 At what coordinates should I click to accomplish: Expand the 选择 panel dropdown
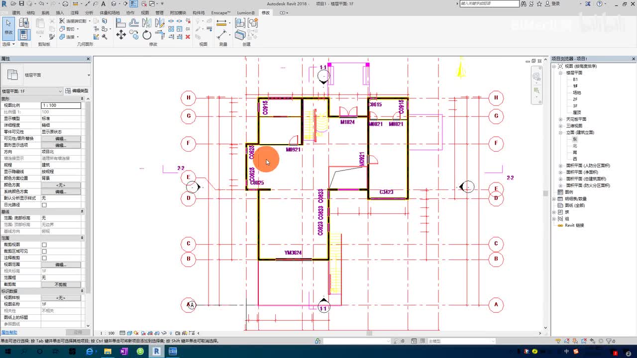tap(8, 44)
